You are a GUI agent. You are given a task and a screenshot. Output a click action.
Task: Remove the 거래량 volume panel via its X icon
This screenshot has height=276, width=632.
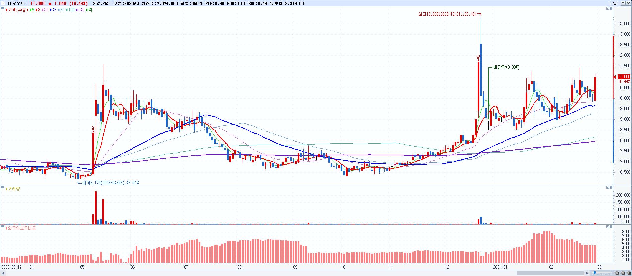[611, 187]
